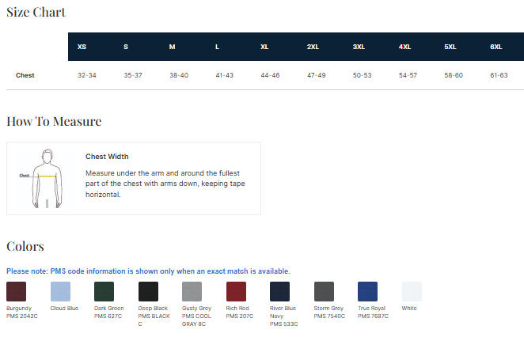The width and height of the screenshot is (524, 341).
Task: Select the Deep Black color swatch
Action: [148, 291]
